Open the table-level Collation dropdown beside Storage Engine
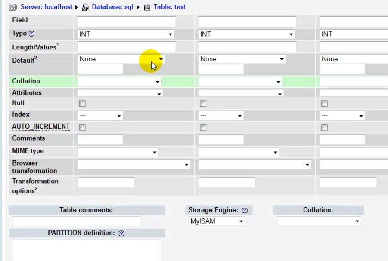 [x=319, y=221]
